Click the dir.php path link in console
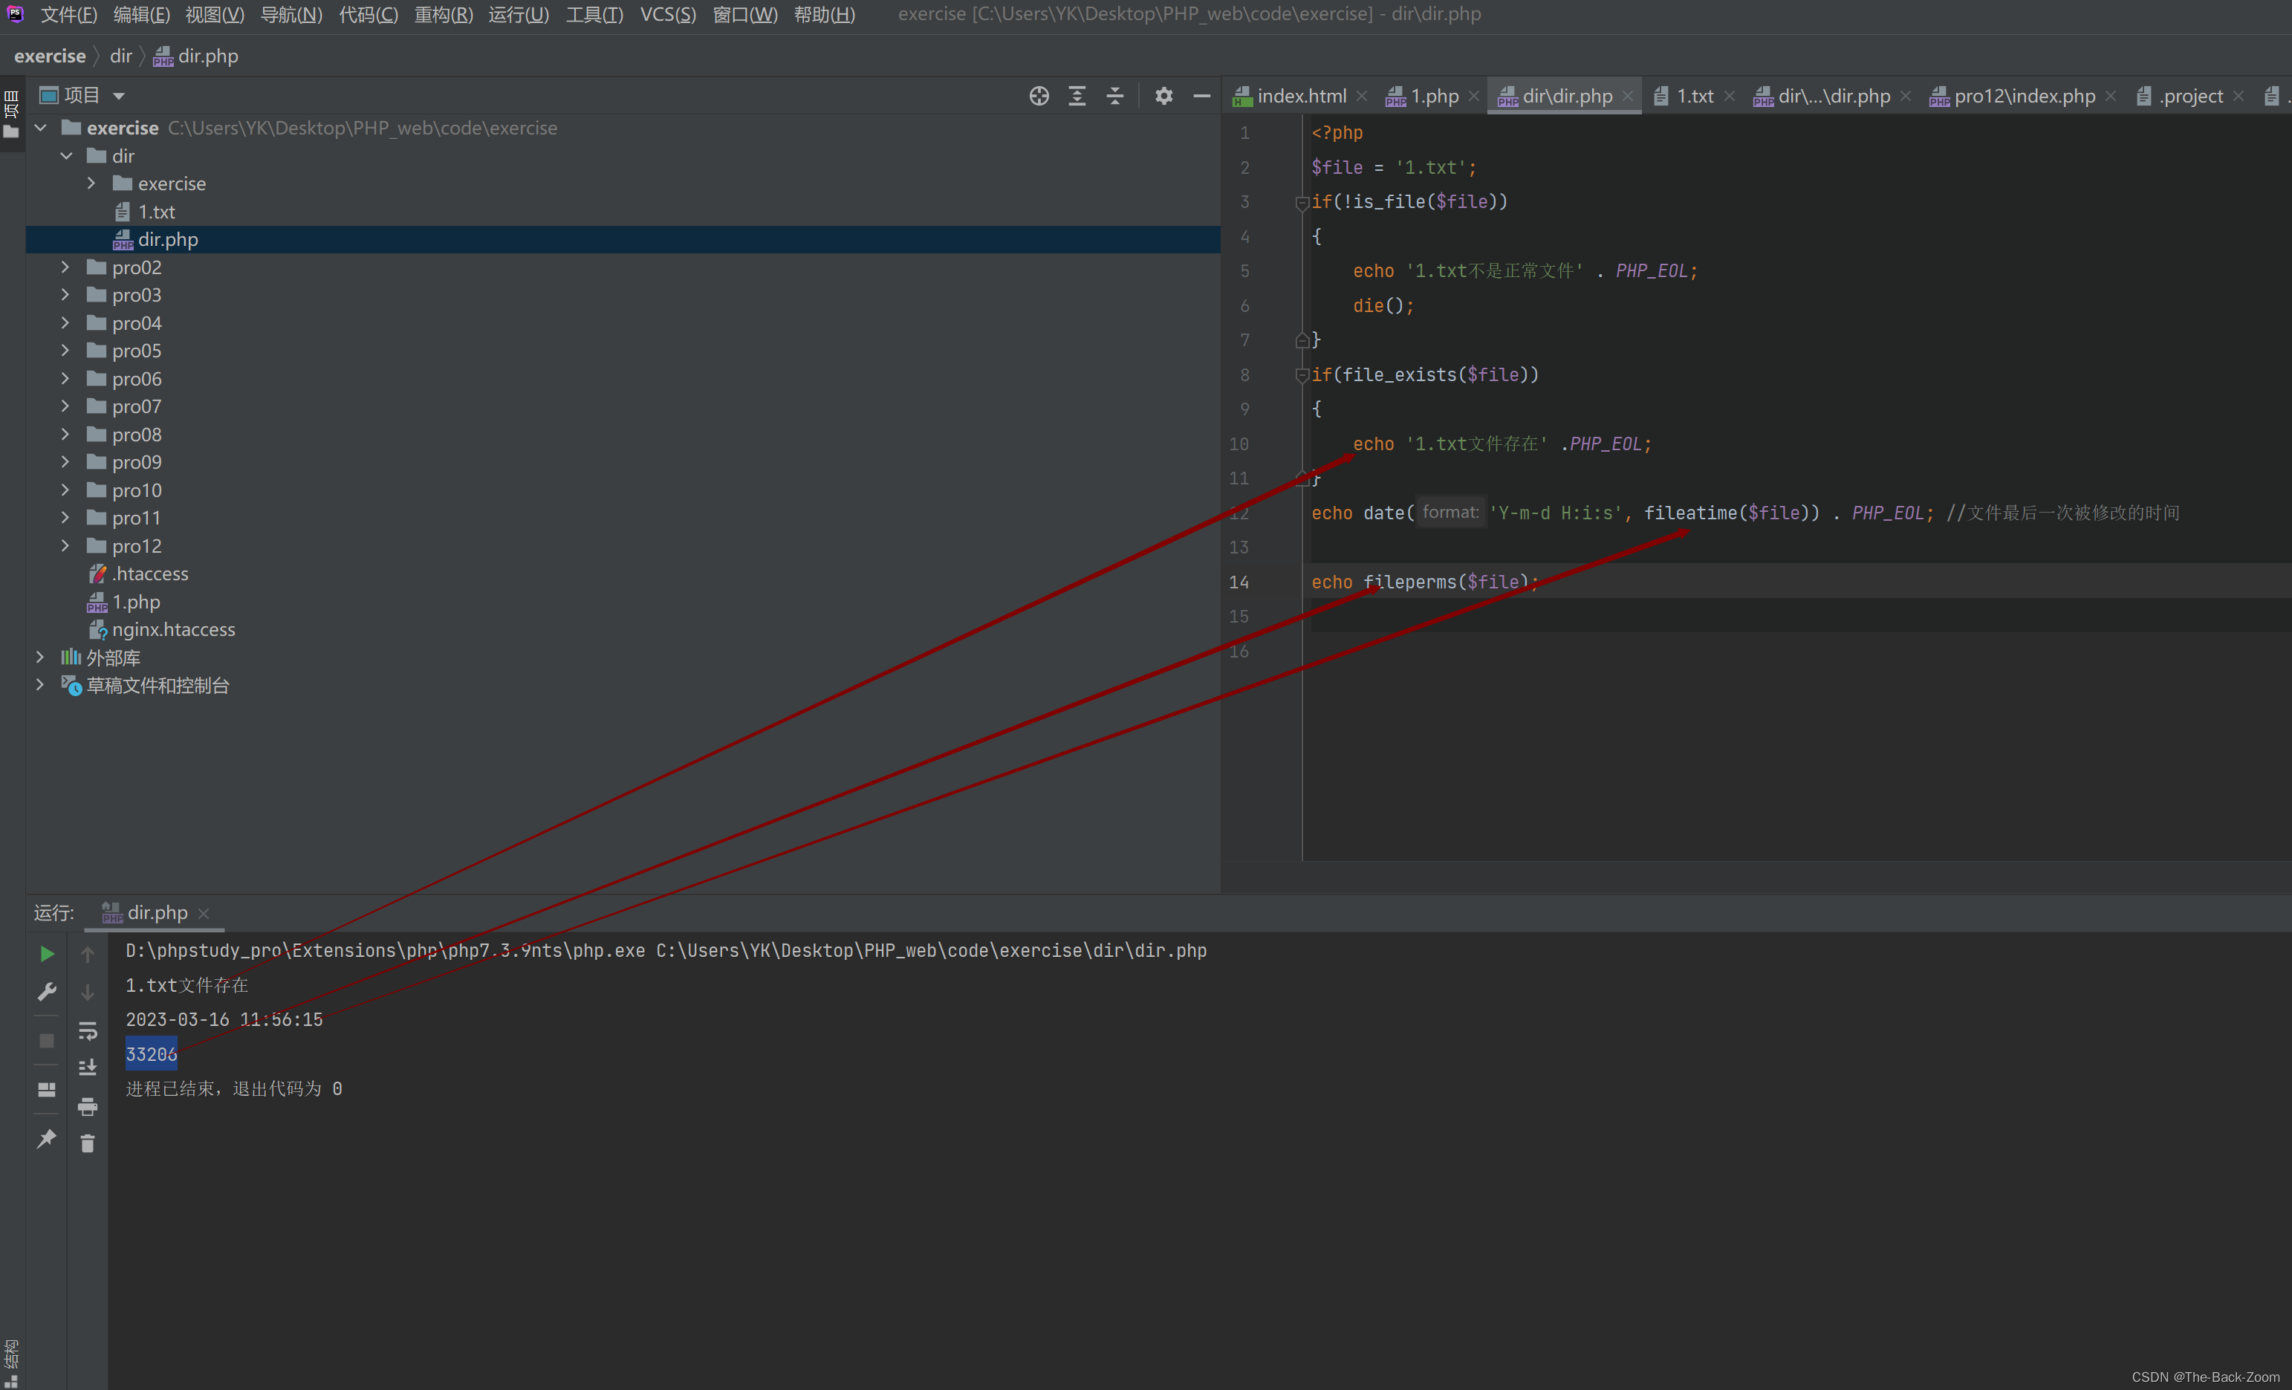 coord(931,950)
